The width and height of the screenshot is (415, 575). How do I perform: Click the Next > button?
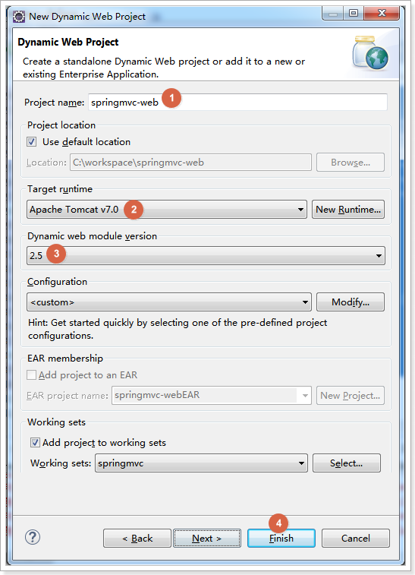(207, 539)
